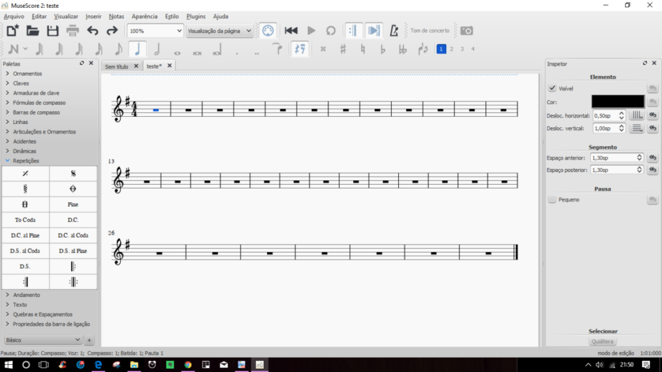Click the flat accidental icon
This screenshot has height=372, width=662.
pyautogui.click(x=383, y=49)
